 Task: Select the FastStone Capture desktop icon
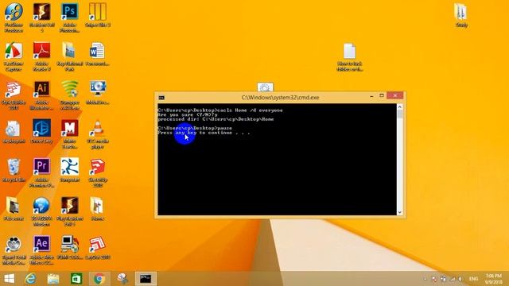[x=14, y=51]
